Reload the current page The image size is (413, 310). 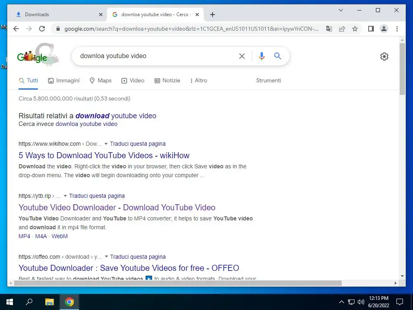pos(42,29)
